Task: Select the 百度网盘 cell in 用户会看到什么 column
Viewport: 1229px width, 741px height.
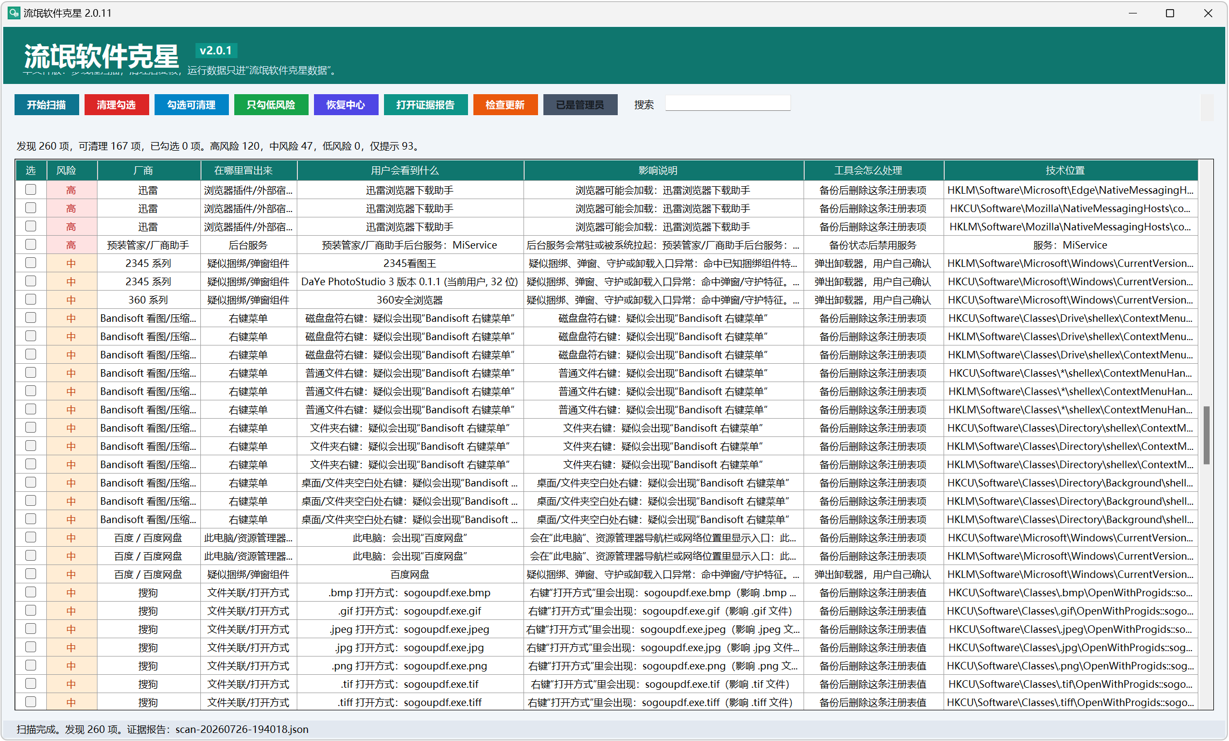Action: coord(410,574)
